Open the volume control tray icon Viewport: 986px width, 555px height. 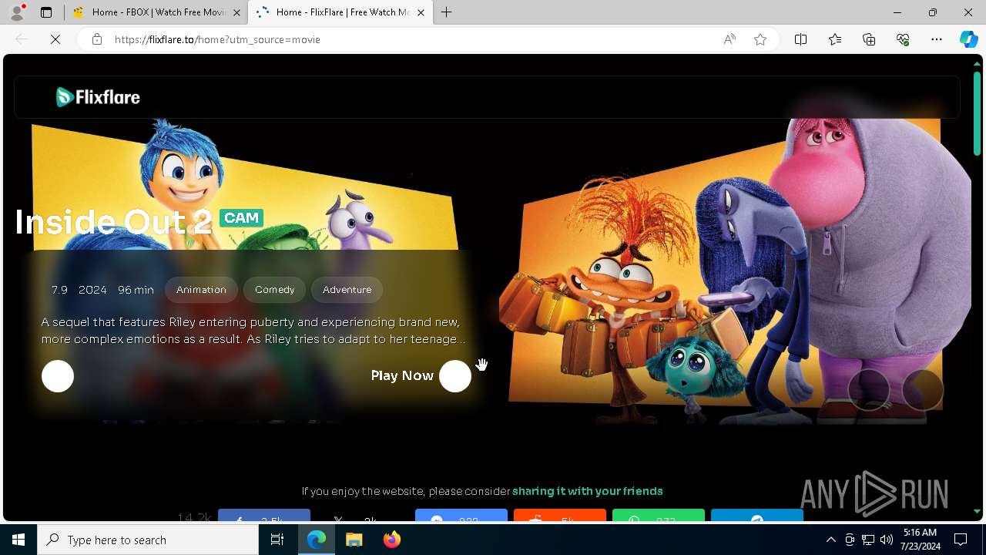click(x=887, y=540)
